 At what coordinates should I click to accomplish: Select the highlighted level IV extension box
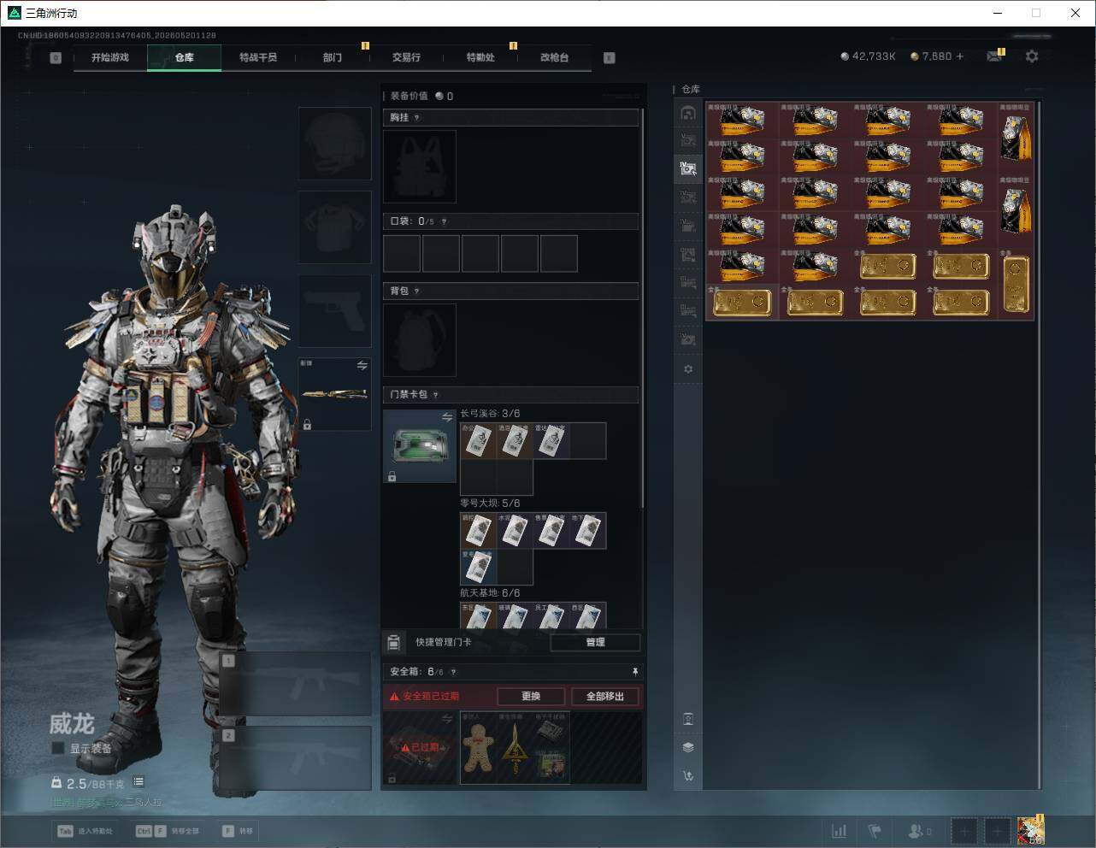tap(688, 168)
